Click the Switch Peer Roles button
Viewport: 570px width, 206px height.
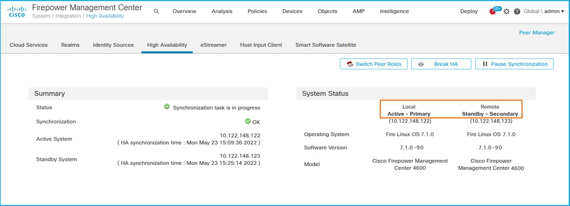tap(374, 64)
